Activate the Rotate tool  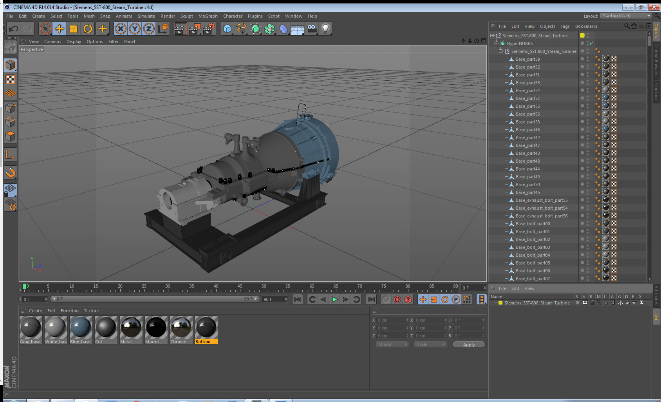point(88,29)
